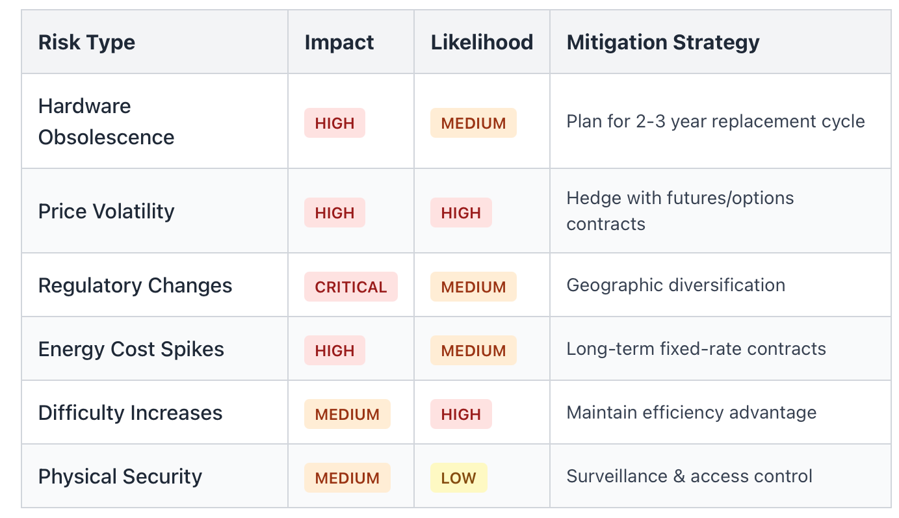
Task: Click the "Regulatory Changes" risk name
Action: (x=135, y=285)
